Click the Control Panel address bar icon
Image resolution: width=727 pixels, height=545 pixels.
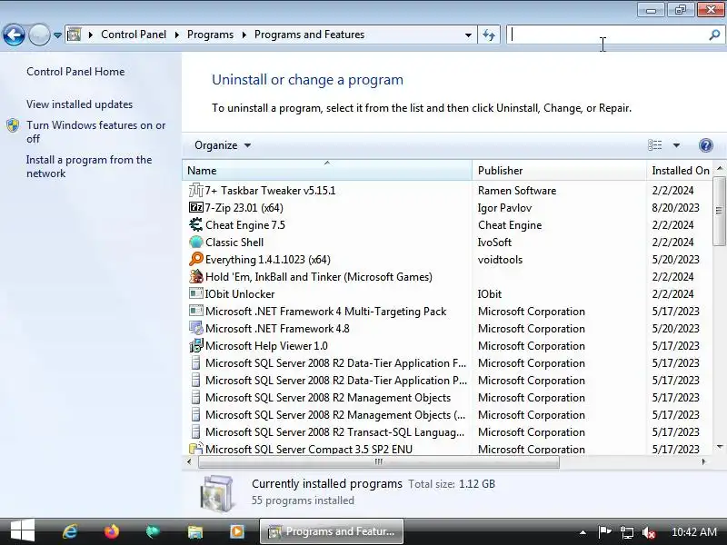(75, 35)
